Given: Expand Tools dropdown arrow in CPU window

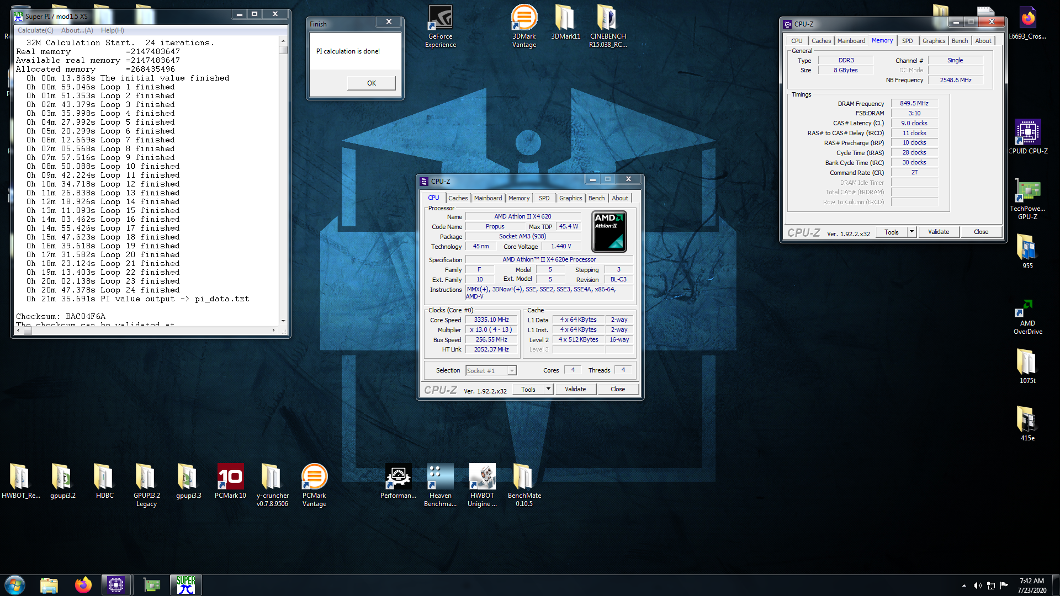Looking at the screenshot, I should [x=548, y=389].
